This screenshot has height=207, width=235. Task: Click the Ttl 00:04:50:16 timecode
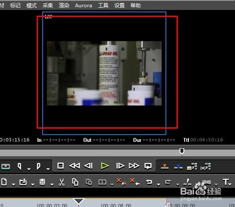tap(203, 140)
